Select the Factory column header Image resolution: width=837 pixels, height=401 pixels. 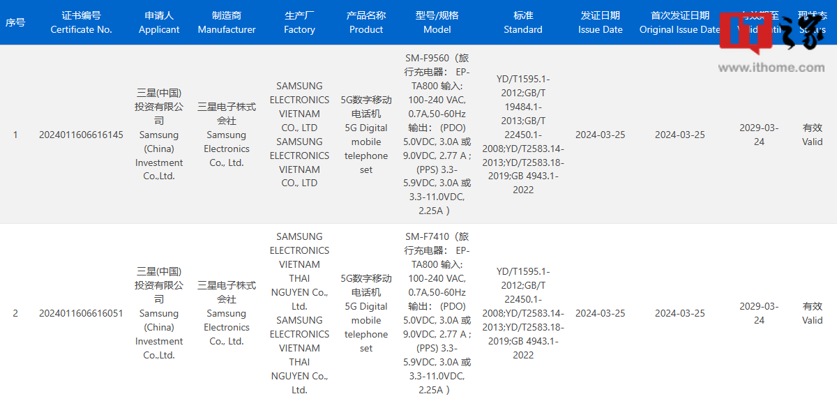pos(299,22)
